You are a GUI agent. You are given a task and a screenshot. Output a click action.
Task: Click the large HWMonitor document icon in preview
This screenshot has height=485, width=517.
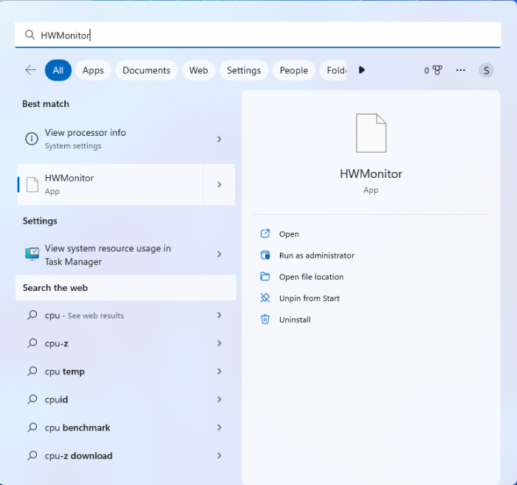tap(371, 133)
